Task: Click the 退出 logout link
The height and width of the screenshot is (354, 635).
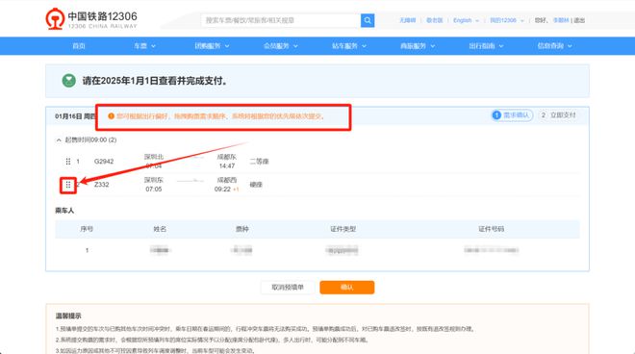Action: pyautogui.click(x=579, y=20)
